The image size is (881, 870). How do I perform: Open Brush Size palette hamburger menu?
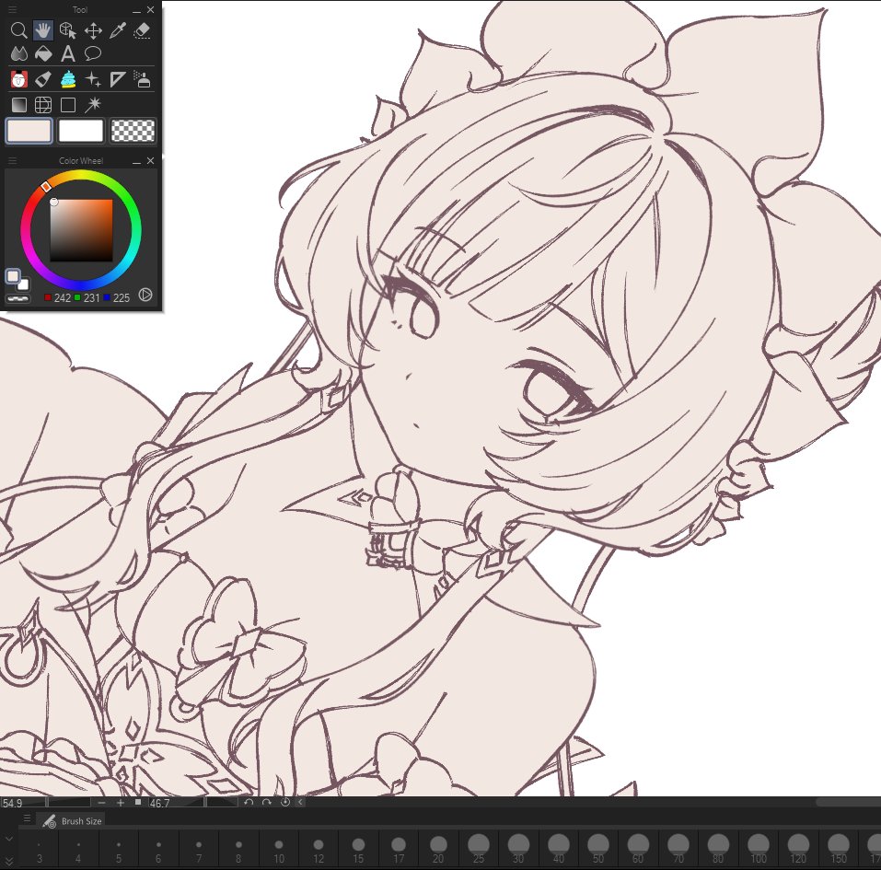(x=27, y=818)
